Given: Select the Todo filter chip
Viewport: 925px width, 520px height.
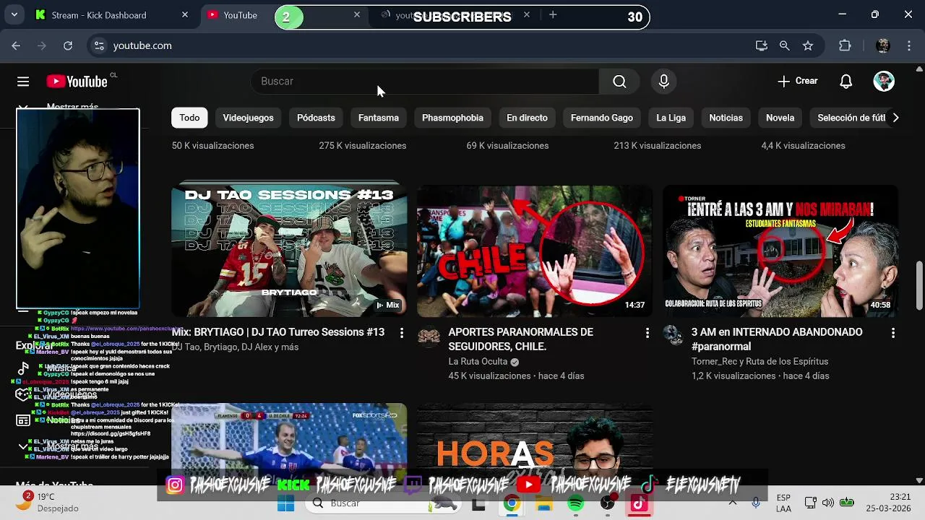Looking at the screenshot, I should tap(189, 118).
